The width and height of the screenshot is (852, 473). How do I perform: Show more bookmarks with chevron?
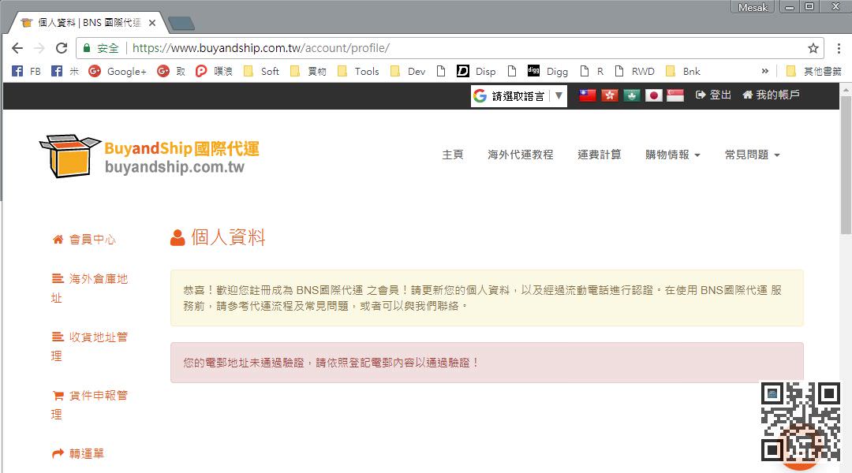click(764, 71)
